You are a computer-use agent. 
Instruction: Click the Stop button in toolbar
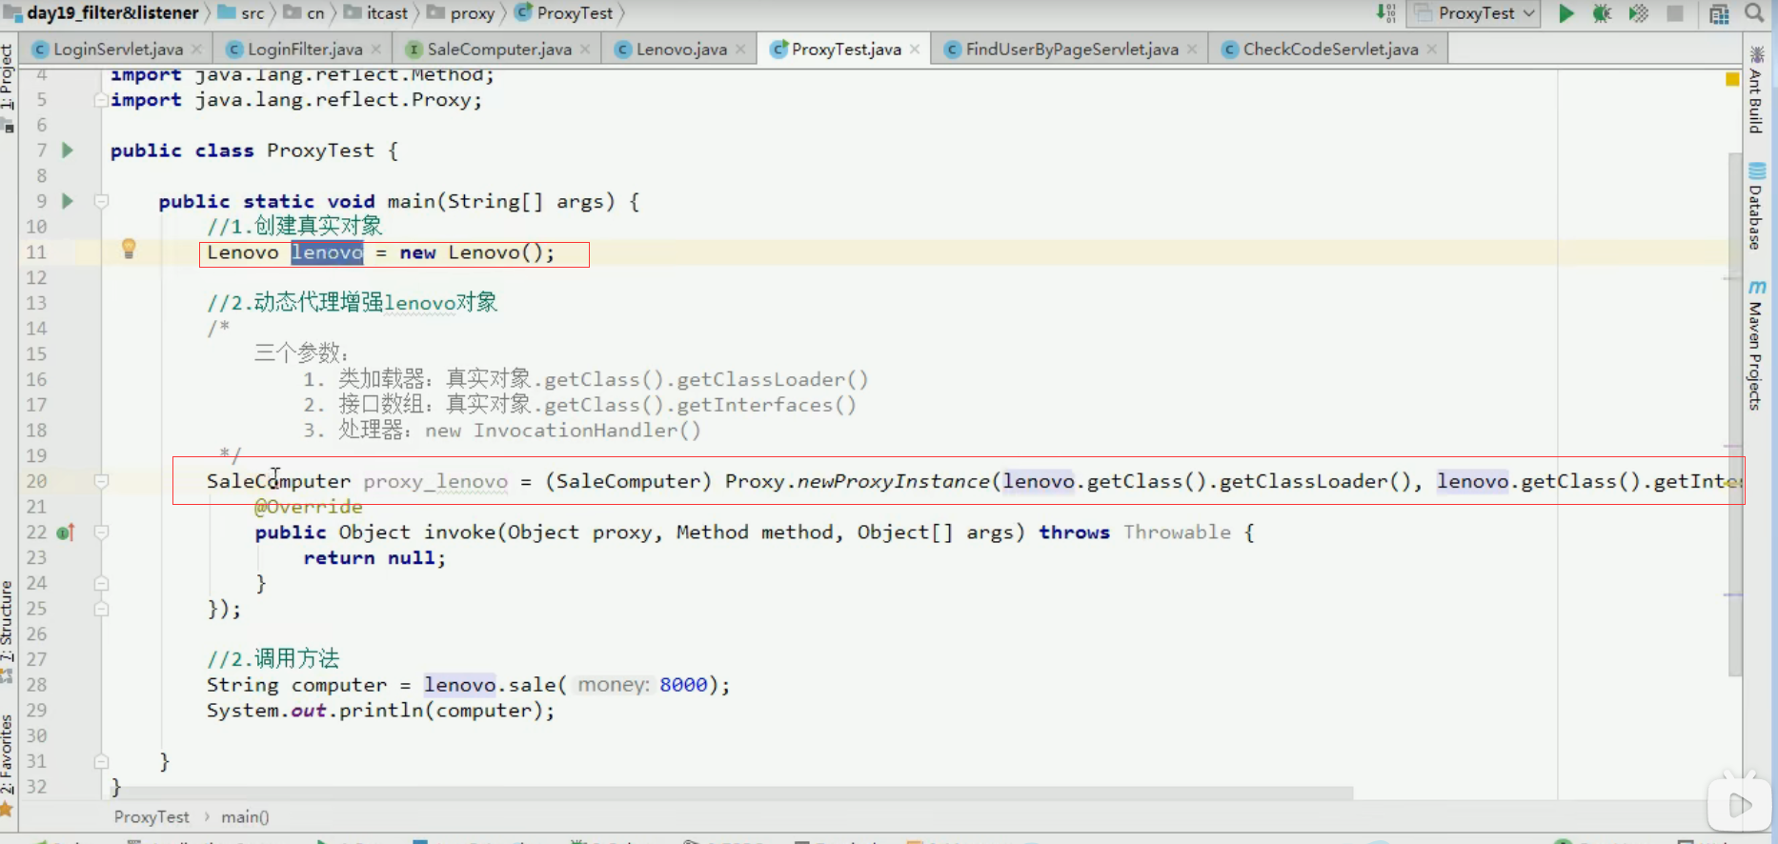point(1675,13)
